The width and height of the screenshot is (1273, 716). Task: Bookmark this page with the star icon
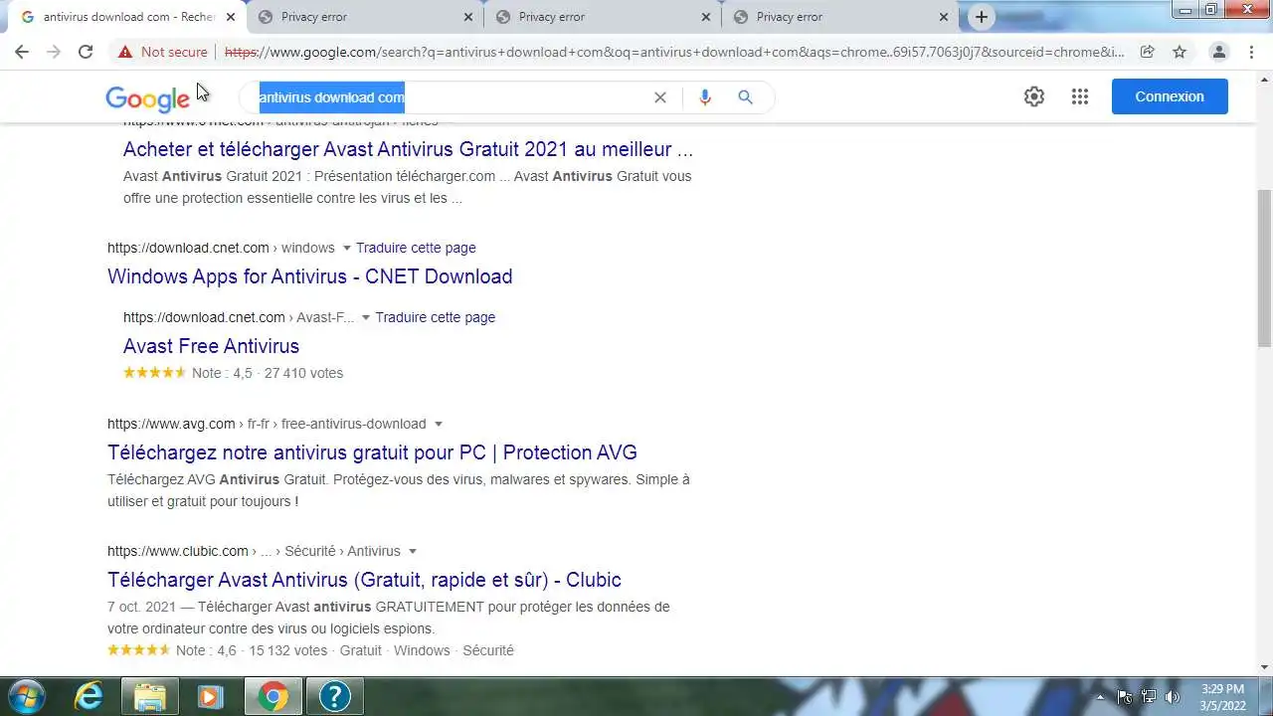point(1180,52)
